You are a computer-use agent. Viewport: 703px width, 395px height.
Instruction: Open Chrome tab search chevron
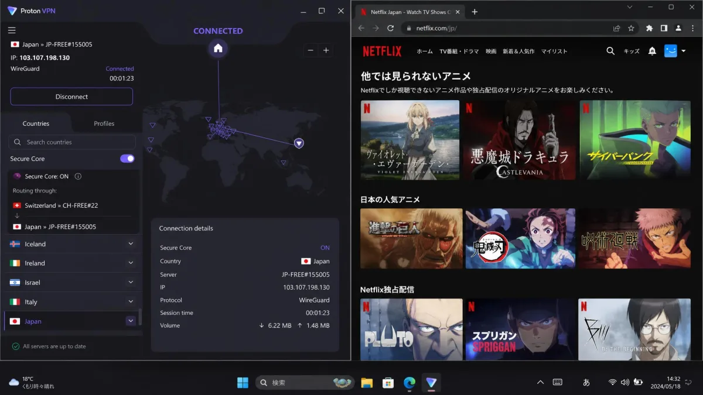tap(630, 7)
